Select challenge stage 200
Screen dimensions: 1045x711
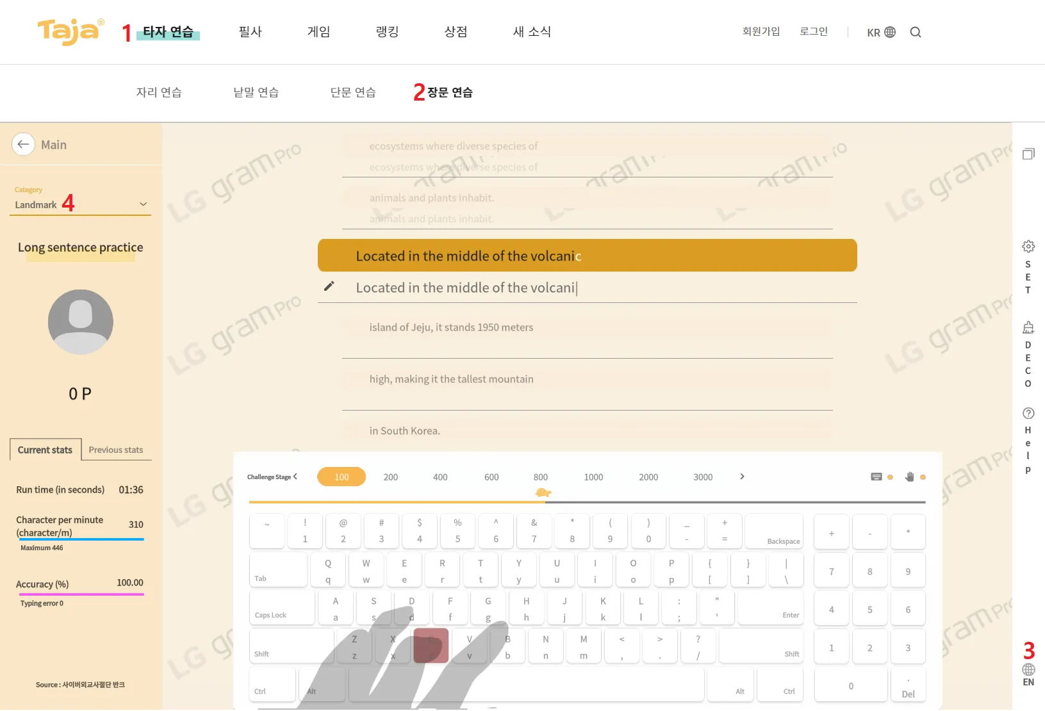point(391,477)
